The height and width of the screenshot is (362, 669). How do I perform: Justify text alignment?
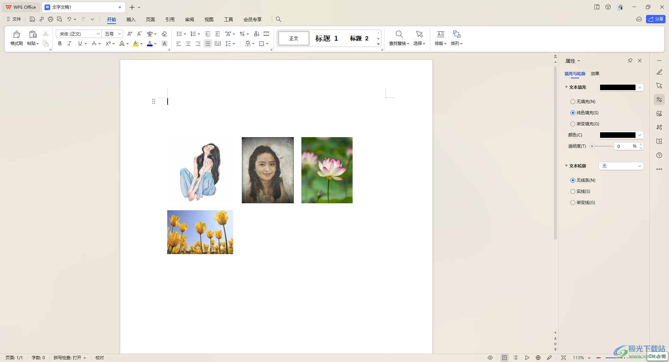click(208, 44)
